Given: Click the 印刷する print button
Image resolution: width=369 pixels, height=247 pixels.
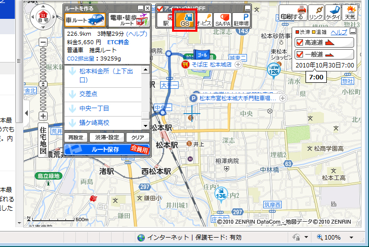Looking at the screenshot, I should pyautogui.click(x=293, y=13).
